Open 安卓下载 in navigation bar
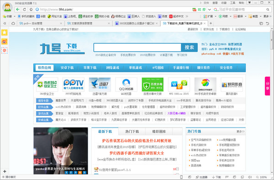 pos(67,68)
